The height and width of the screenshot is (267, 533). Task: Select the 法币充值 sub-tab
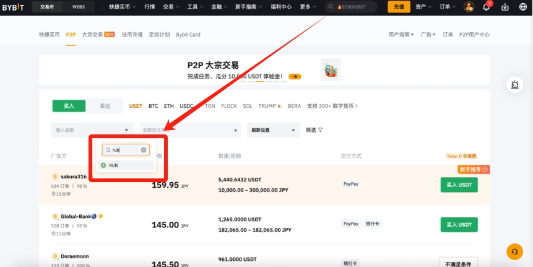click(132, 35)
